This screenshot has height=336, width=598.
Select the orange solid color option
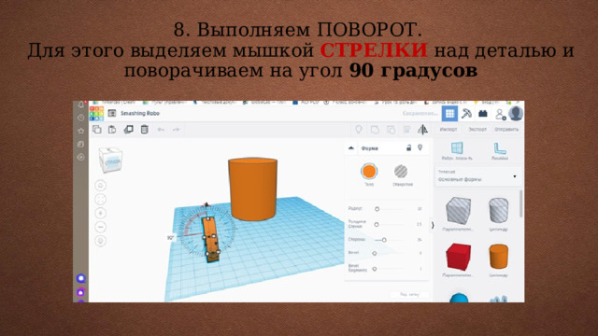pyautogui.click(x=369, y=172)
